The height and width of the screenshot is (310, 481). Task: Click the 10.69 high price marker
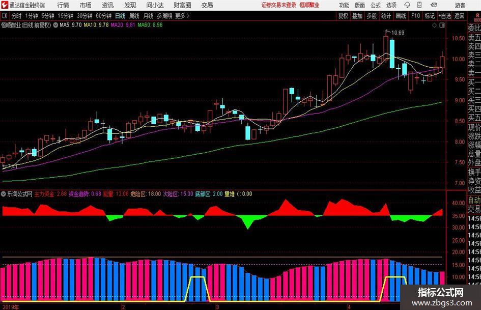tap(398, 33)
